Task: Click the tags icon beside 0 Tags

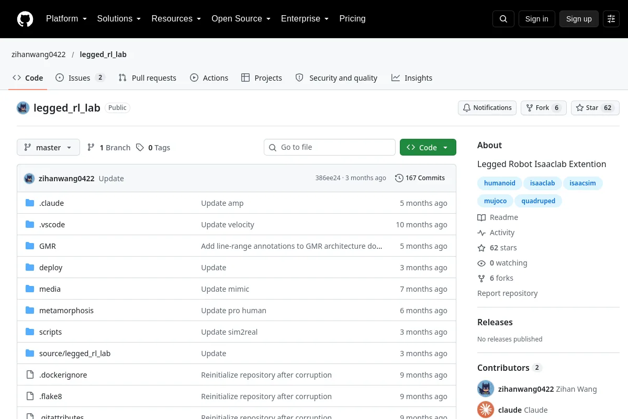Action: [x=140, y=148]
